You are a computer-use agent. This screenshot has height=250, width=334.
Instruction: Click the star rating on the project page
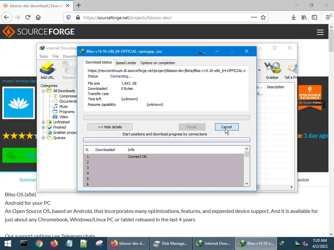pyautogui.click(x=20, y=136)
